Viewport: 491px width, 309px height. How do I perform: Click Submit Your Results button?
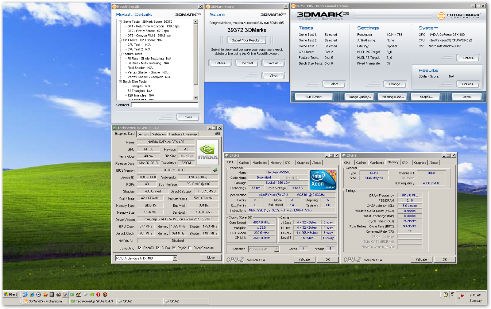tap(247, 40)
